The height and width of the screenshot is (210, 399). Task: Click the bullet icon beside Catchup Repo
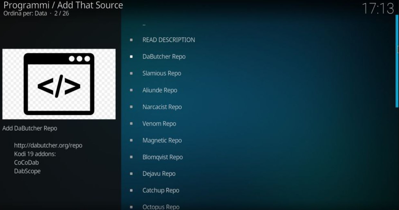131,190
